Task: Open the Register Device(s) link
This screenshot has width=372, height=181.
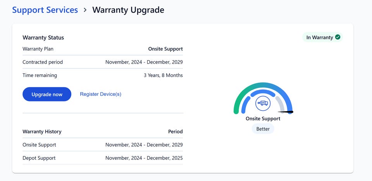Action: (x=100, y=94)
